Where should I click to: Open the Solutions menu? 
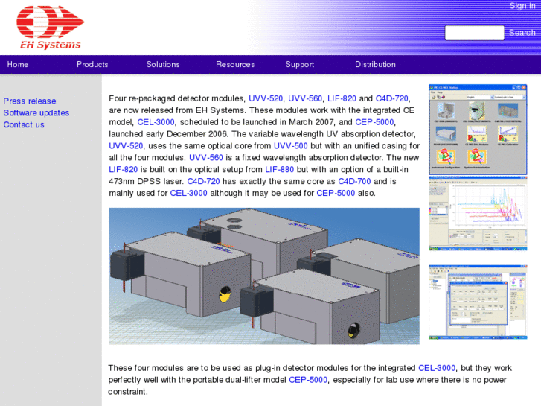pos(163,64)
